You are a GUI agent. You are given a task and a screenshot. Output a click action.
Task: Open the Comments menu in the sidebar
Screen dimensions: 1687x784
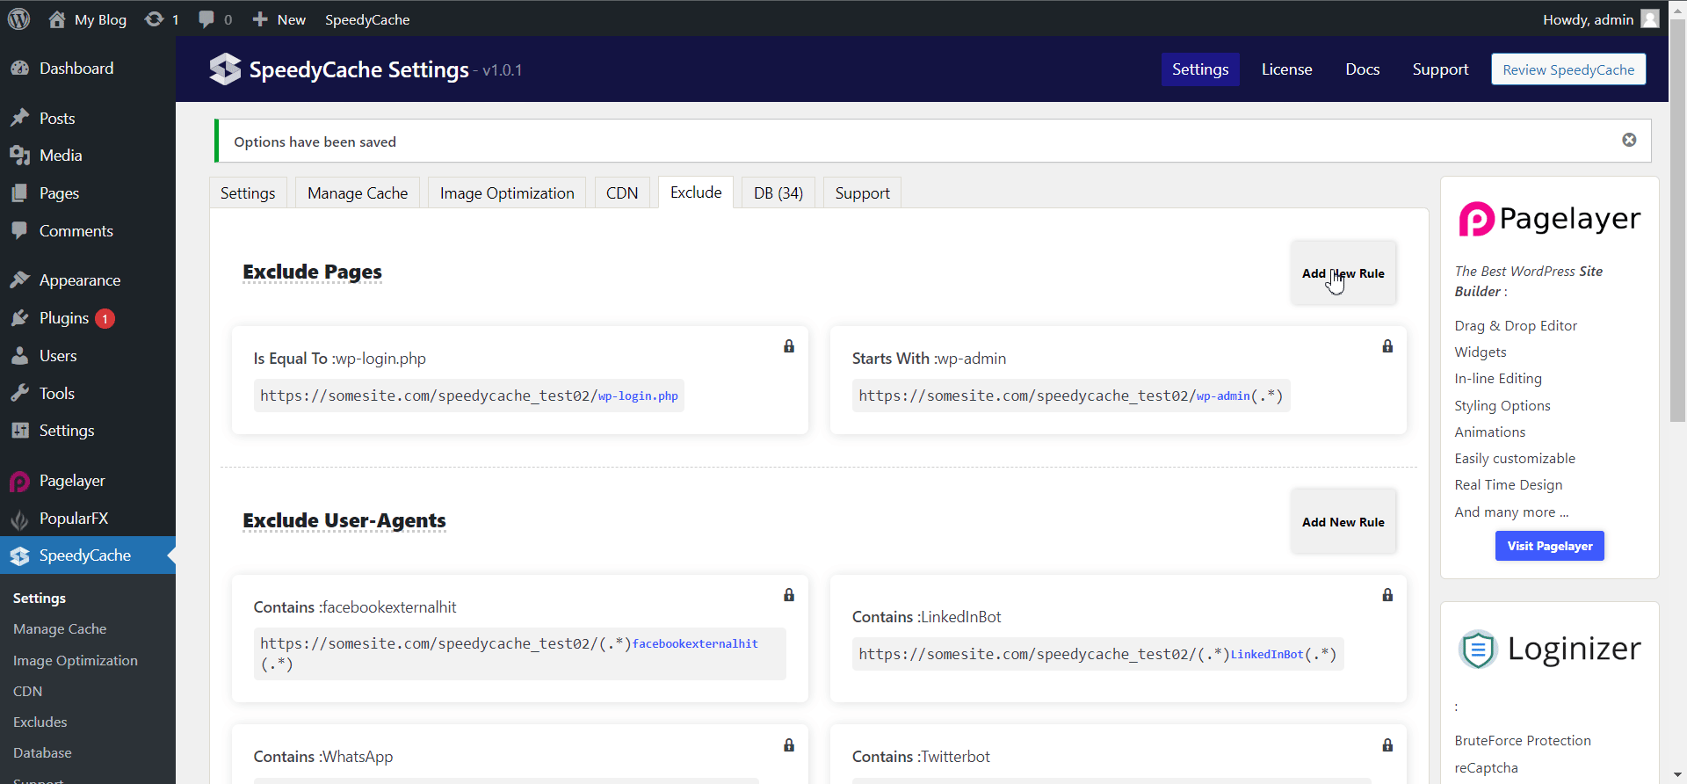(x=88, y=231)
